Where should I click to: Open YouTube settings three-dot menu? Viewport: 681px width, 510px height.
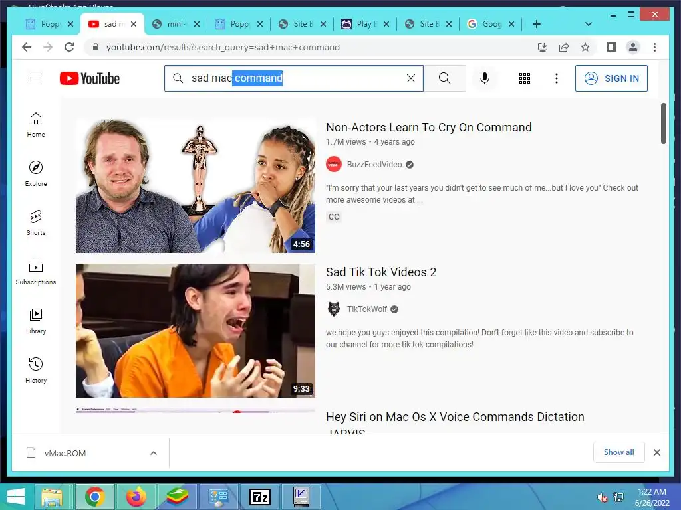[x=557, y=78]
